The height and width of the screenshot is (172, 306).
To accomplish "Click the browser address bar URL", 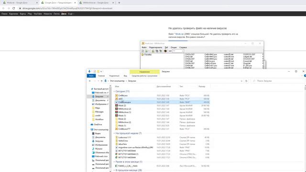I will coord(67,9).
